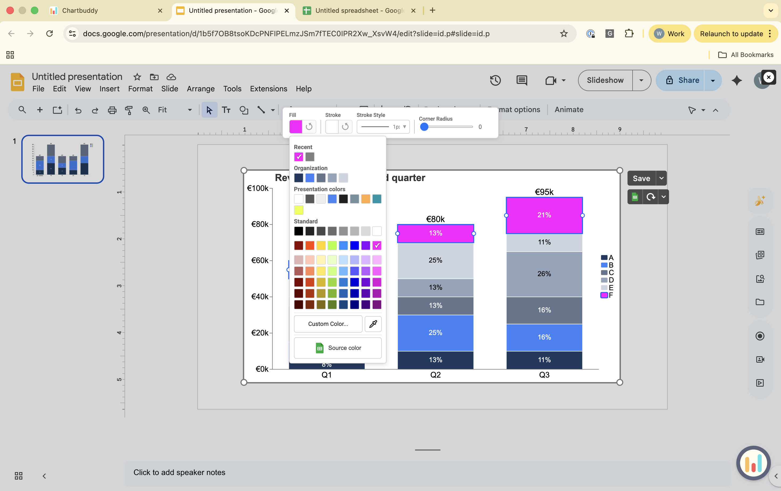Undo the last action
781x491 pixels.
coord(78,110)
